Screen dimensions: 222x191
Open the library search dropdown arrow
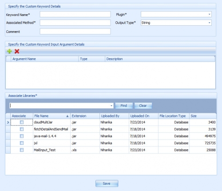click(x=111, y=106)
